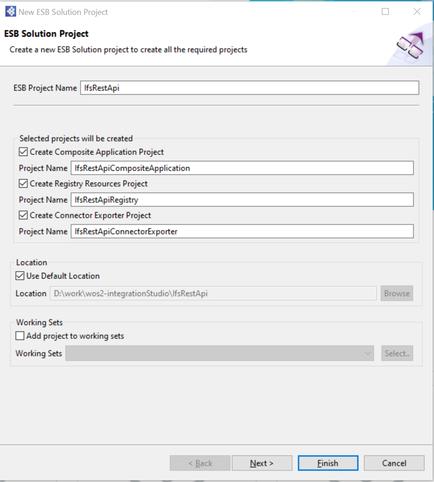This screenshot has width=434, height=482.
Task: Focus the Registry project name field
Action: (x=242, y=200)
